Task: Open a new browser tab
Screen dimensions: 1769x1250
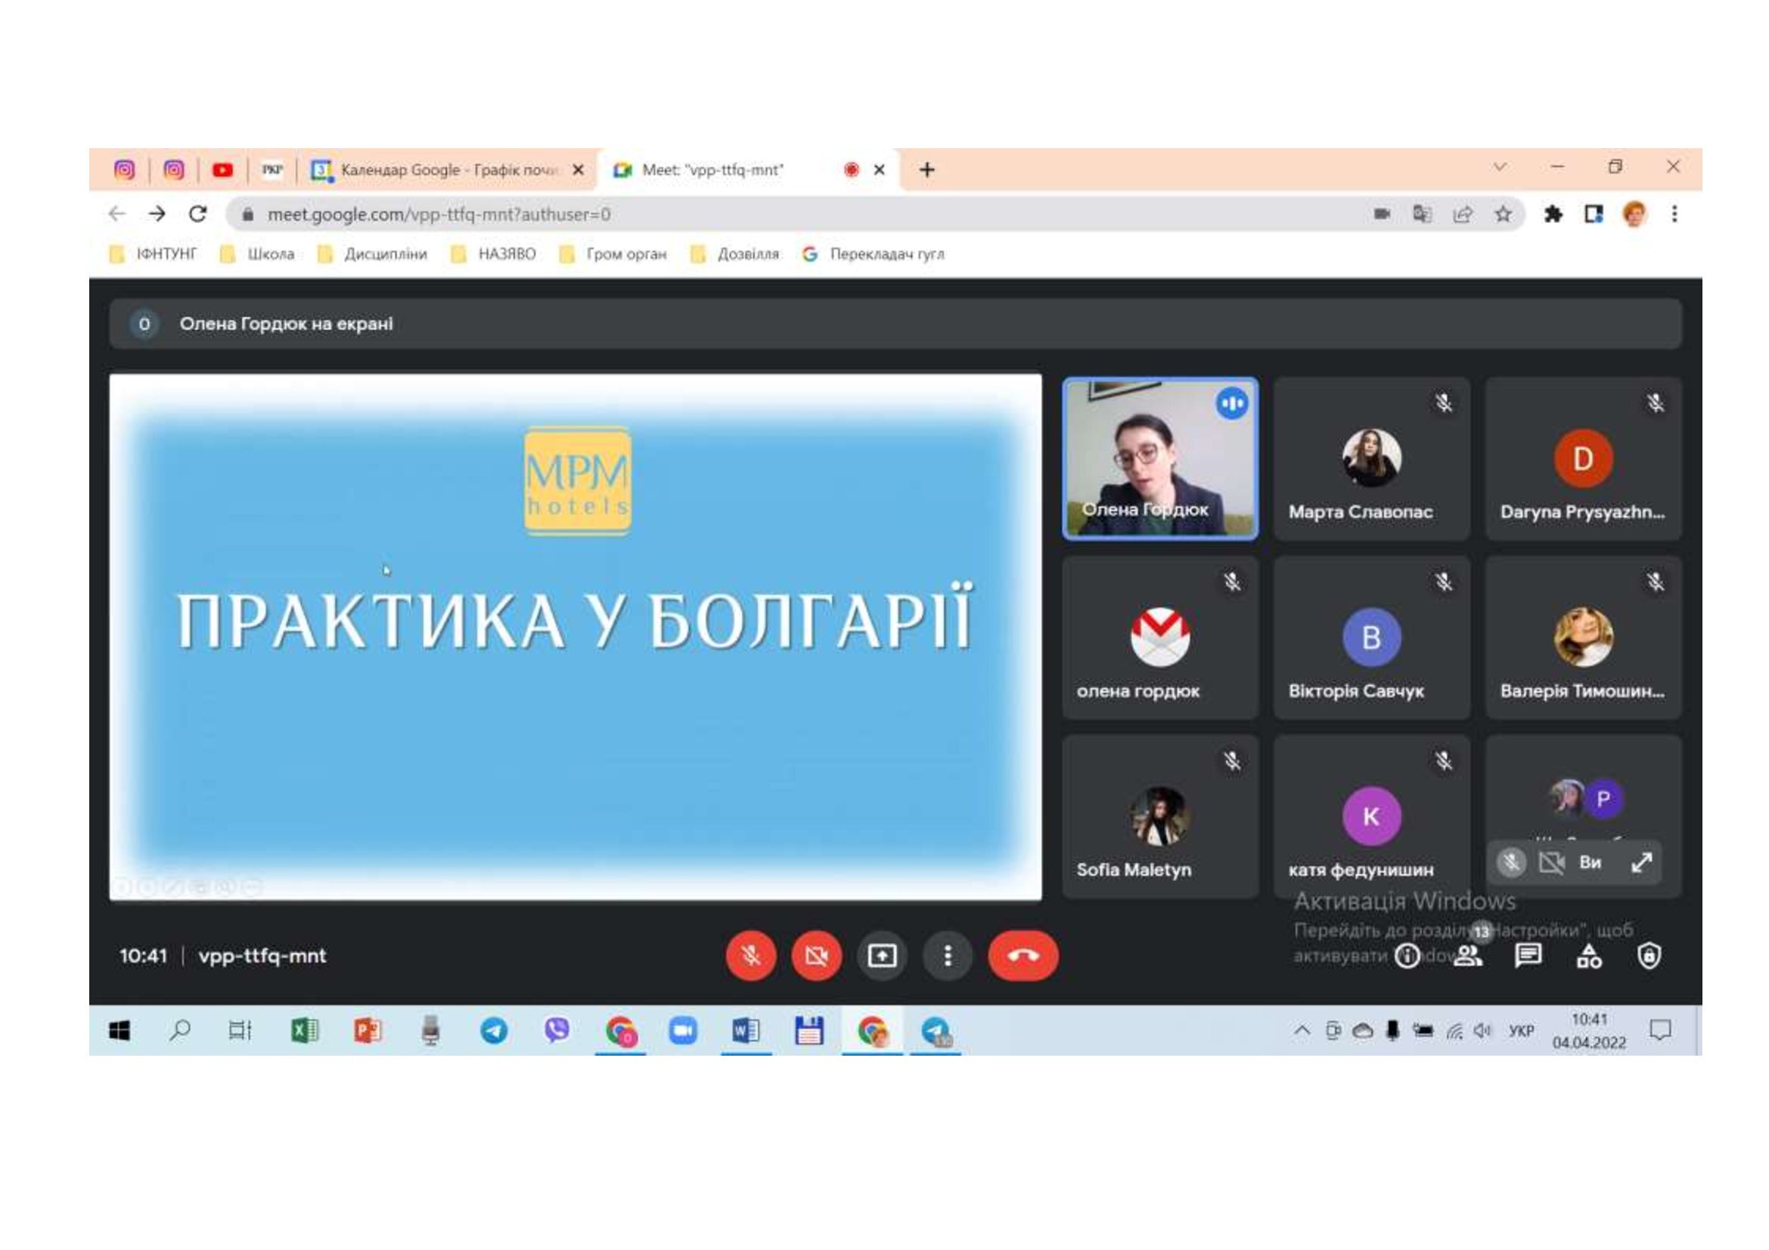Action: [x=927, y=170]
